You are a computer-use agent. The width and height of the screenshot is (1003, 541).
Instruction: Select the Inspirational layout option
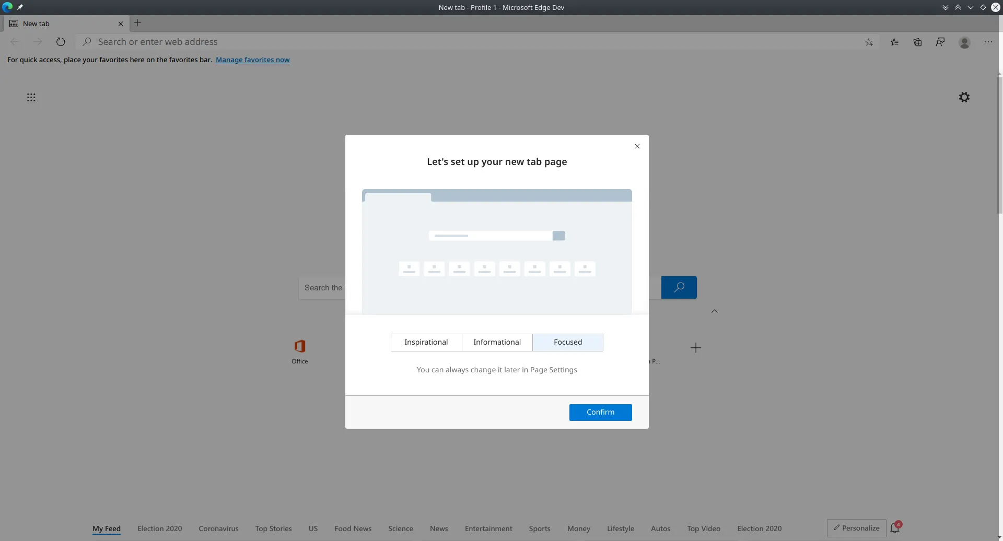[x=426, y=342]
